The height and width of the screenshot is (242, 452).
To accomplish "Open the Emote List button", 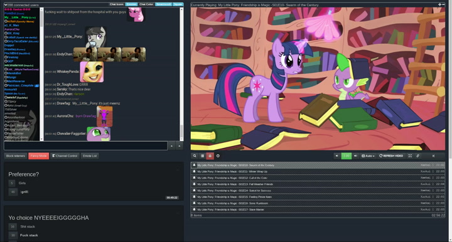I will coord(90,156).
